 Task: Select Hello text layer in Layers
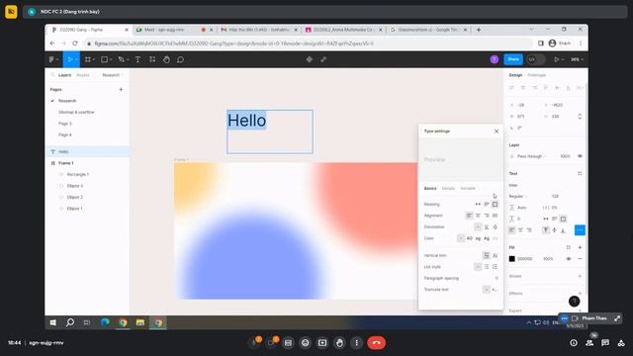(87, 151)
